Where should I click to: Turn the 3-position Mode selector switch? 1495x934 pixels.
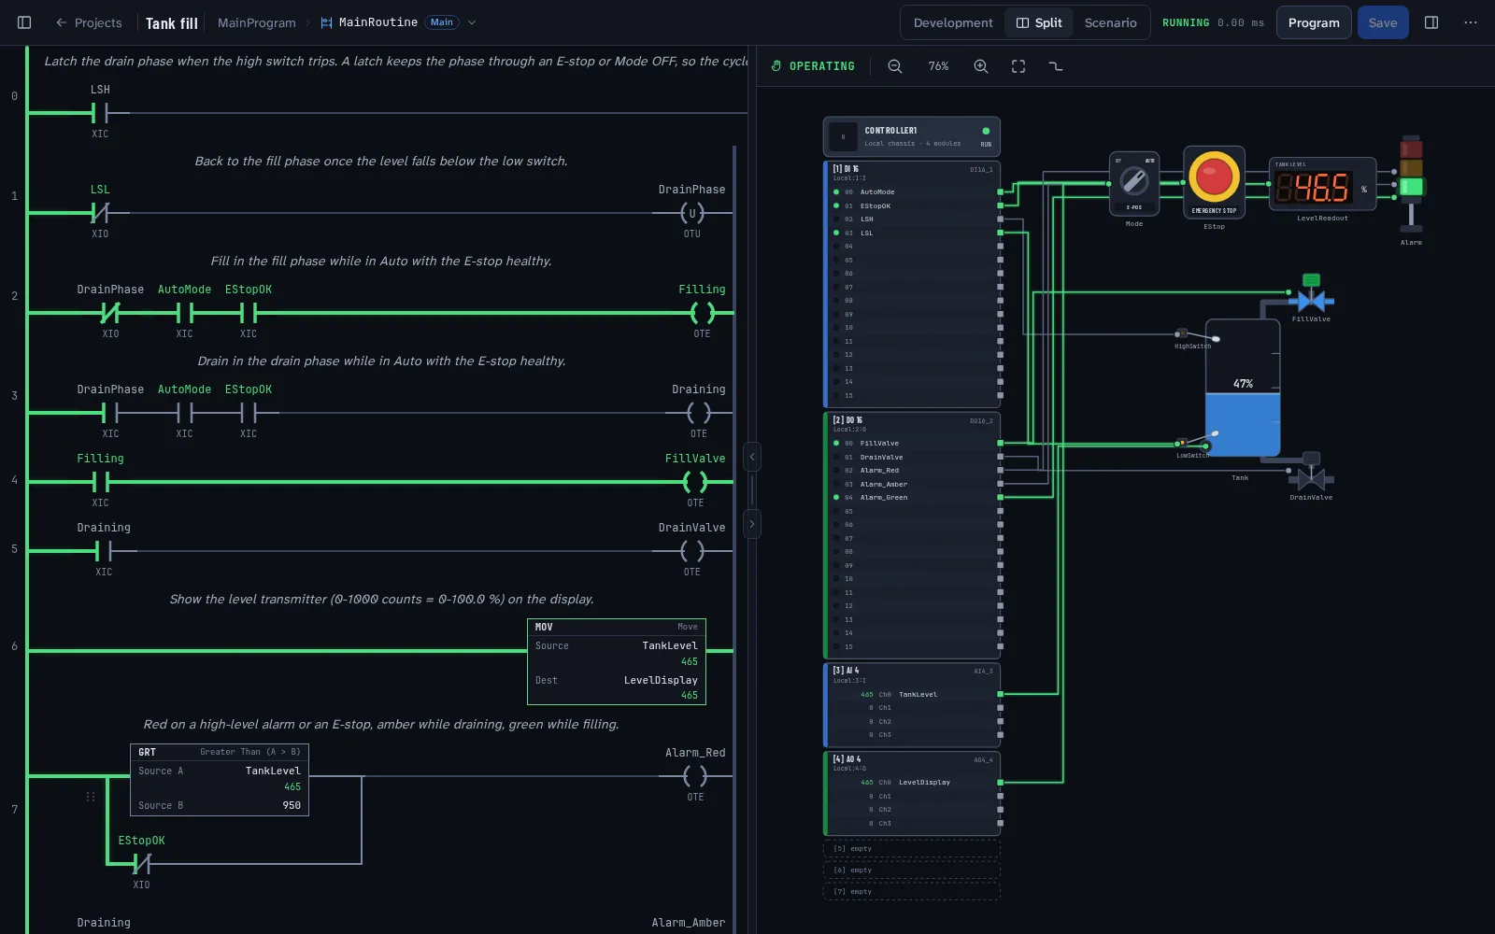[x=1134, y=183]
